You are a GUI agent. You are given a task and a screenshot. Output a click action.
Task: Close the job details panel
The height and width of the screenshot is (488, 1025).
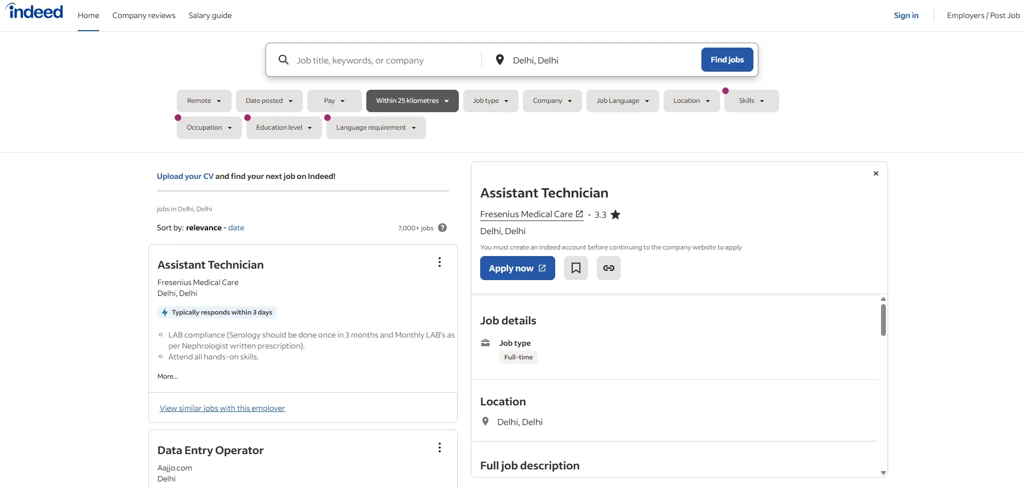click(876, 173)
